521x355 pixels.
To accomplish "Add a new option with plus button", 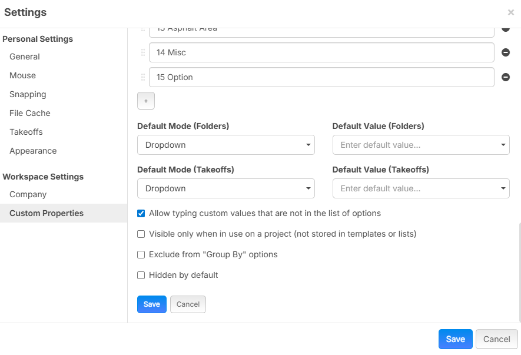I will [146, 101].
